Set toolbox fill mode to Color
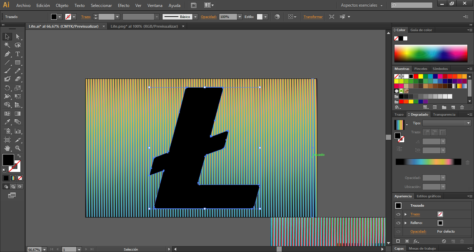Screen dimensions: 474x252 pos(6,178)
